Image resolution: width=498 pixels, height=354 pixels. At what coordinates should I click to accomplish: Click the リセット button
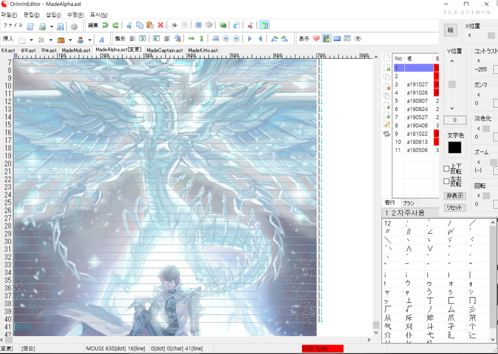455,208
